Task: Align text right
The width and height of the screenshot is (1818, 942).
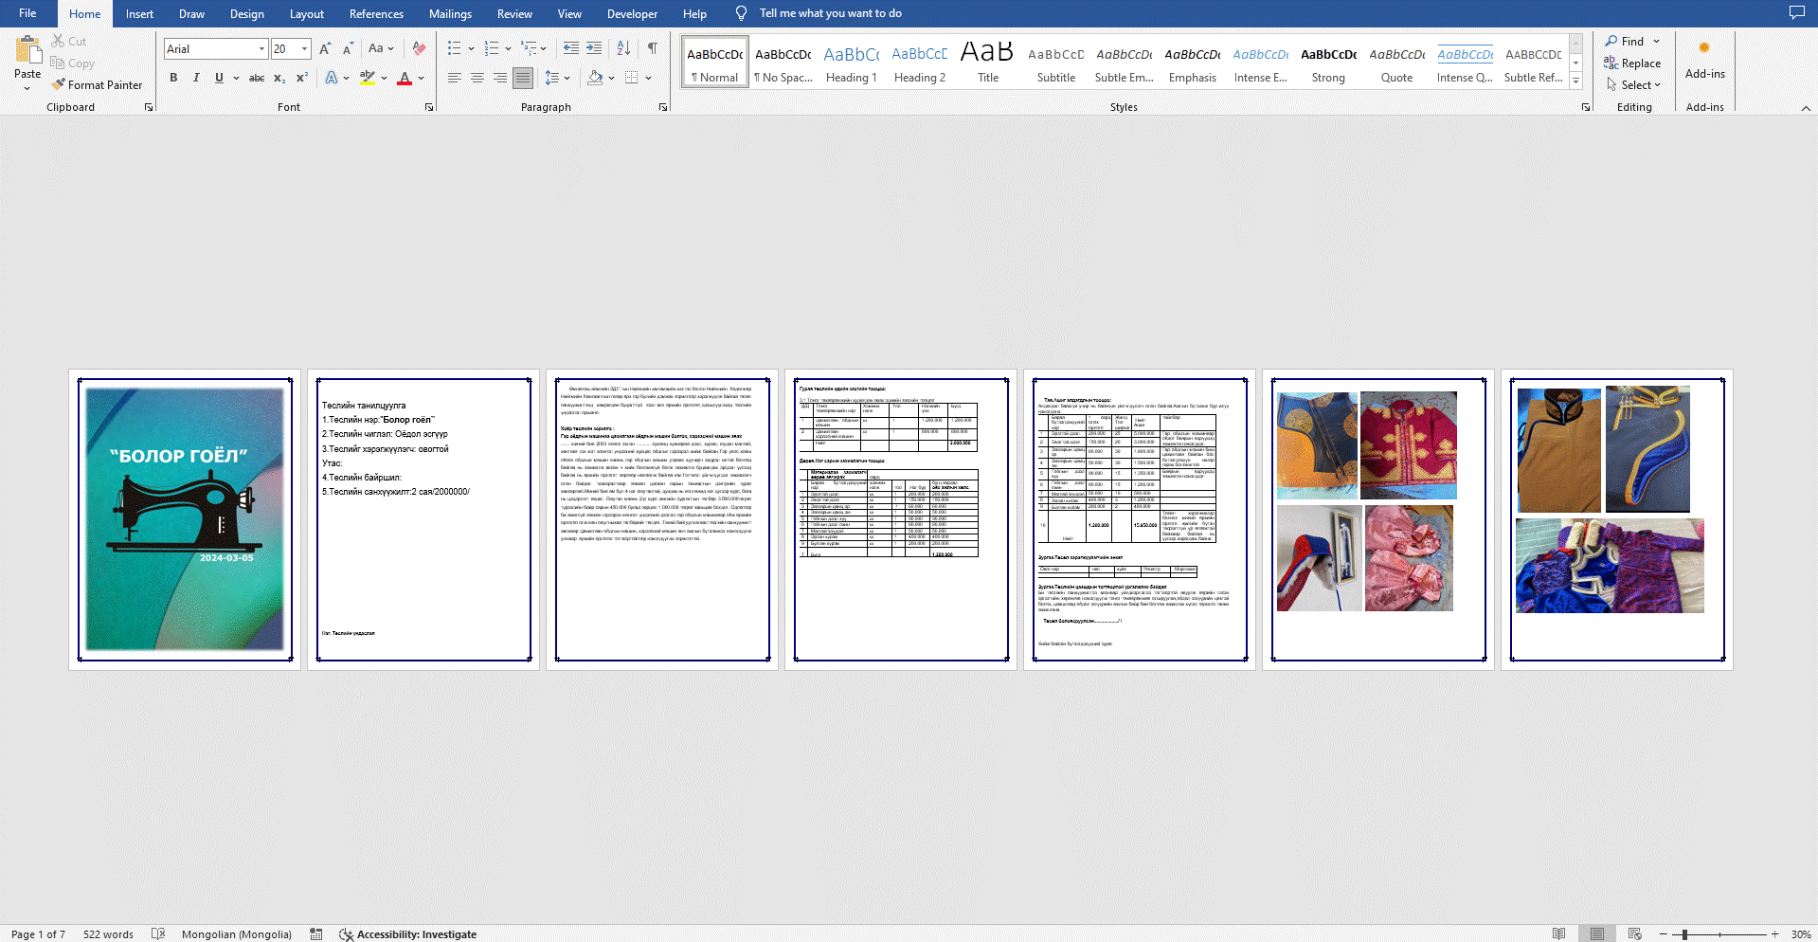Action: coord(500,78)
